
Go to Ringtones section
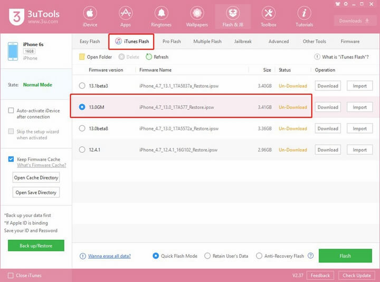[161, 17]
